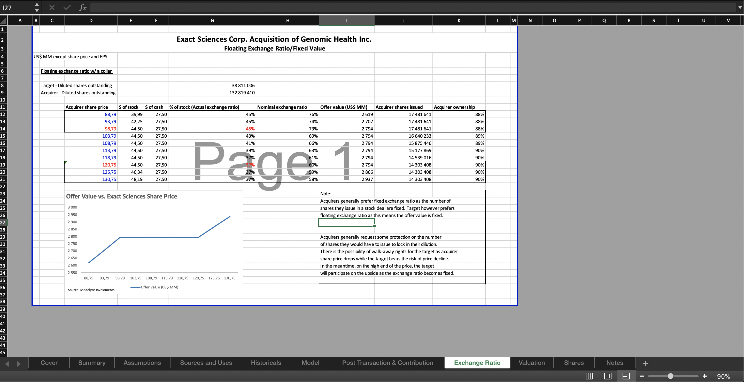Click the chart legend 'Offer value (US$ MM)'
The width and height of the screenshot is (744, 382).
154,287
